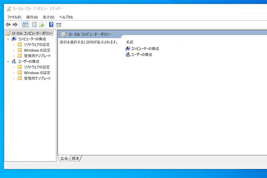Click folder icon of 管理用テンプレート under ユーザーの構成
Image resolution: width=267 pixels, height=178 pixels.
tap(20, 78)
